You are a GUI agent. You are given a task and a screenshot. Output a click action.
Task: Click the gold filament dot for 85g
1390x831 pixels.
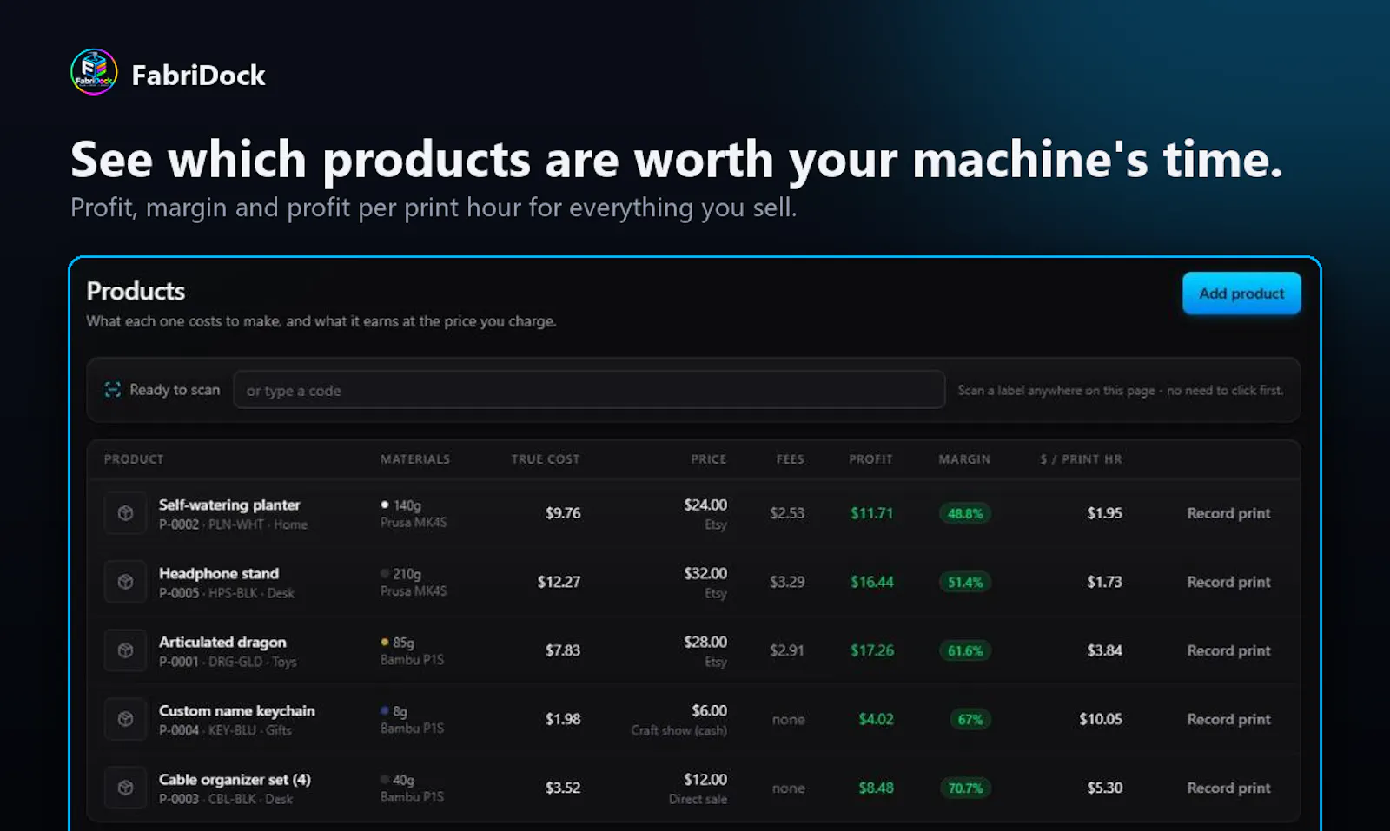click(385, 642)
